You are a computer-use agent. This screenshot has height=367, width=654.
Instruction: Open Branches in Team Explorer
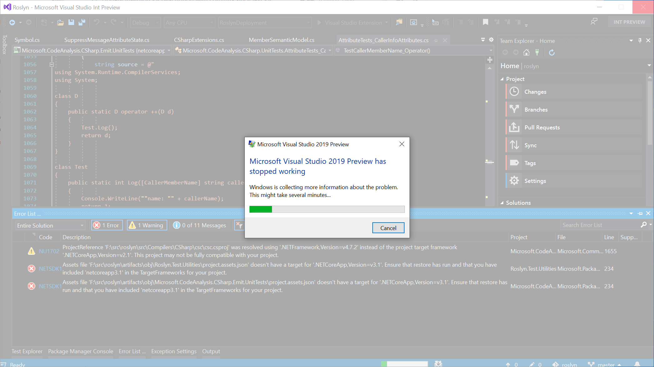click(574, 110)
